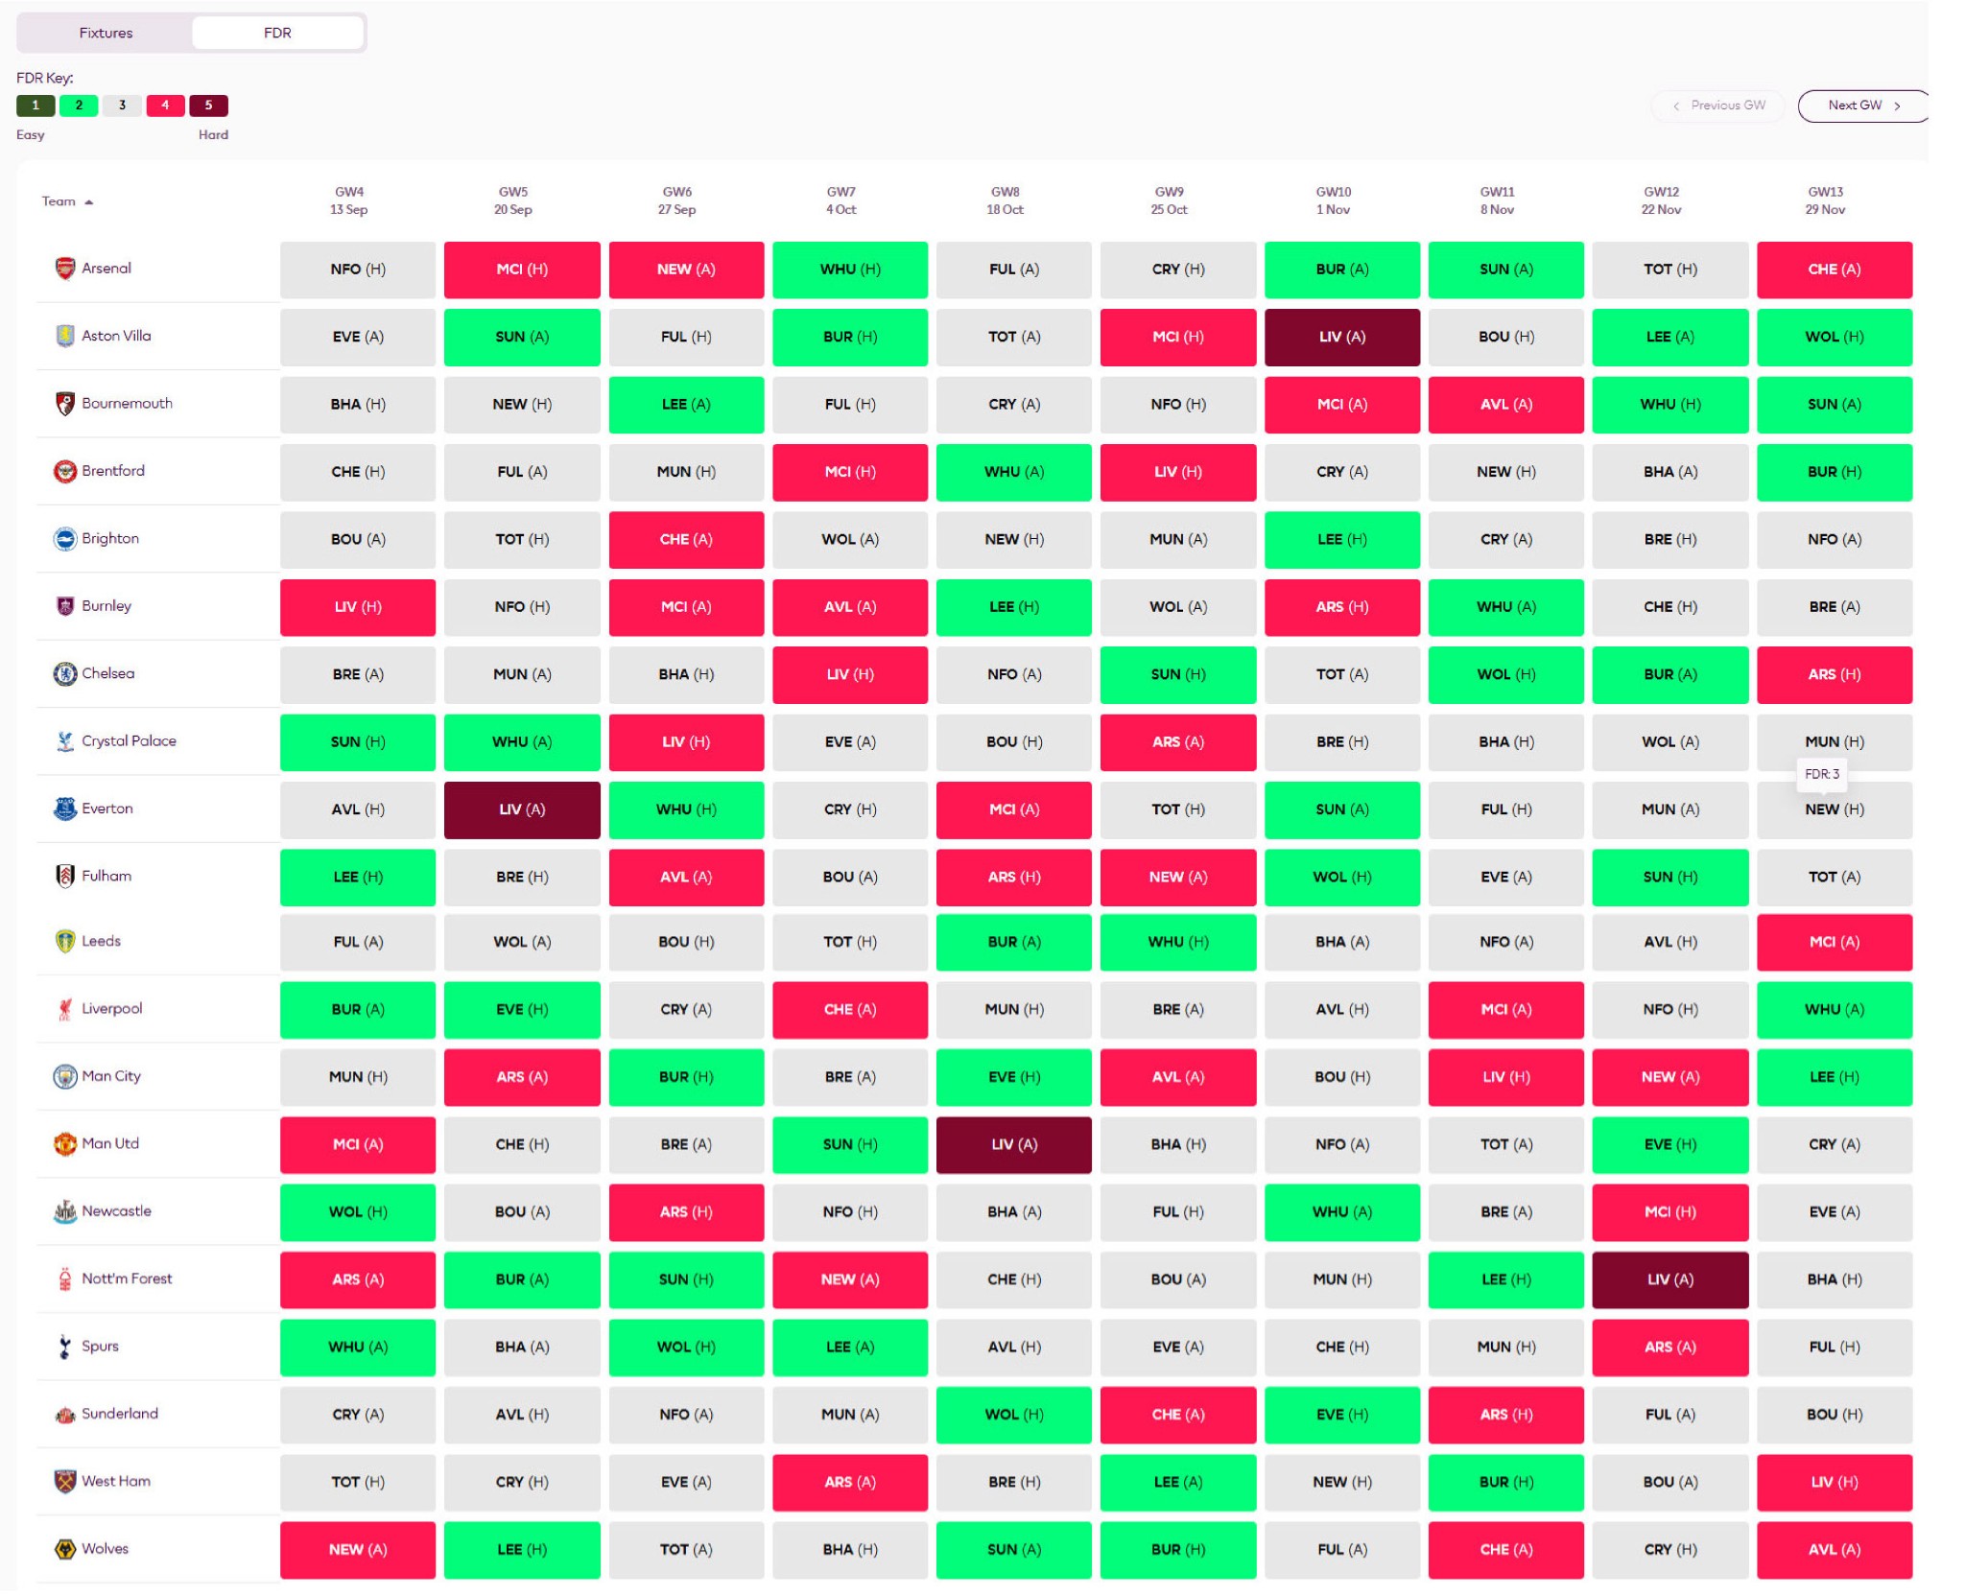The height and width of the screenshot is (1595, 1965).
Task: Click the Wolves club crest
Action: [64, 1549]
